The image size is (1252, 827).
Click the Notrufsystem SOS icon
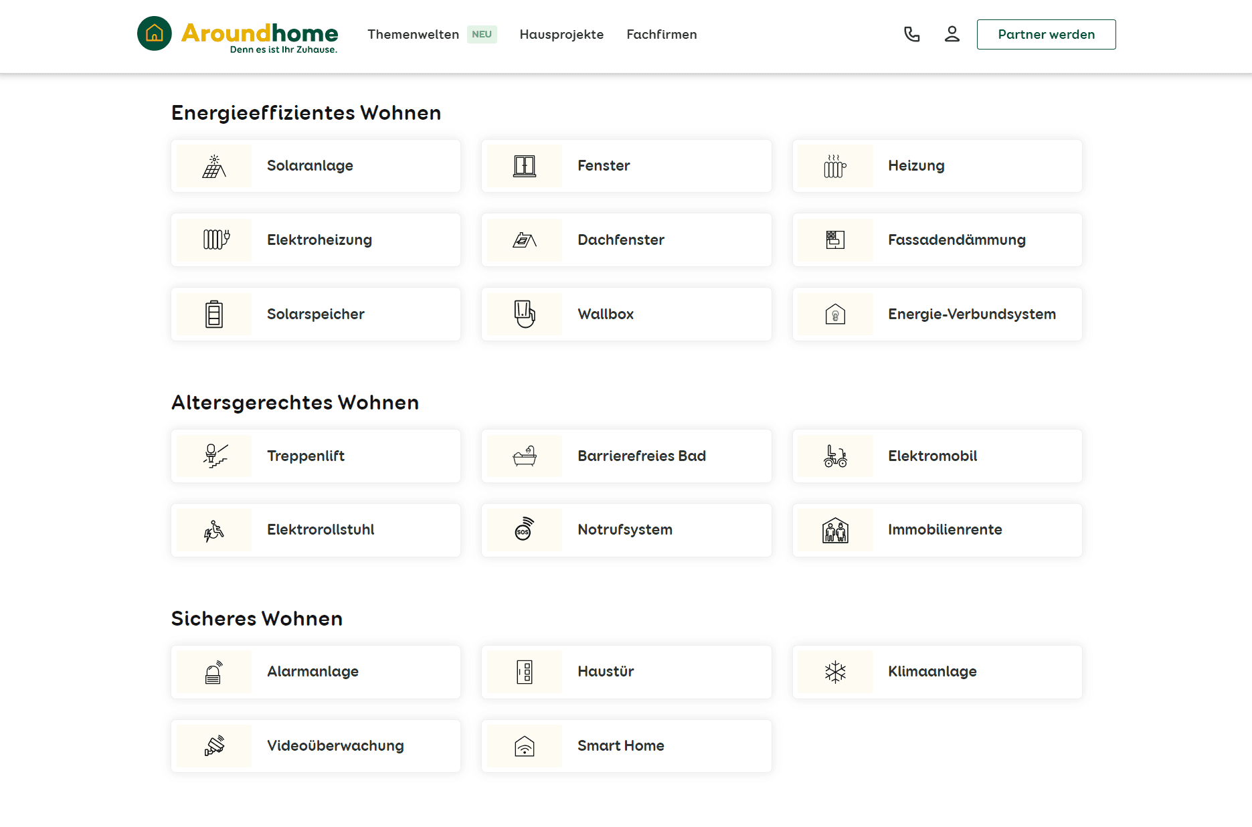pyautogui.click(x=525, y=529)
